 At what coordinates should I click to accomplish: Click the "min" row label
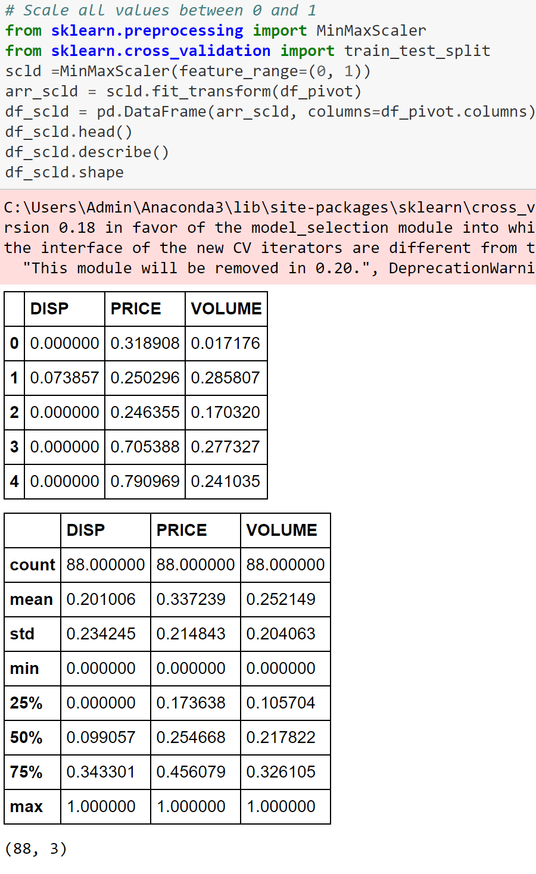pyautogui.click(x=24, y=668)
